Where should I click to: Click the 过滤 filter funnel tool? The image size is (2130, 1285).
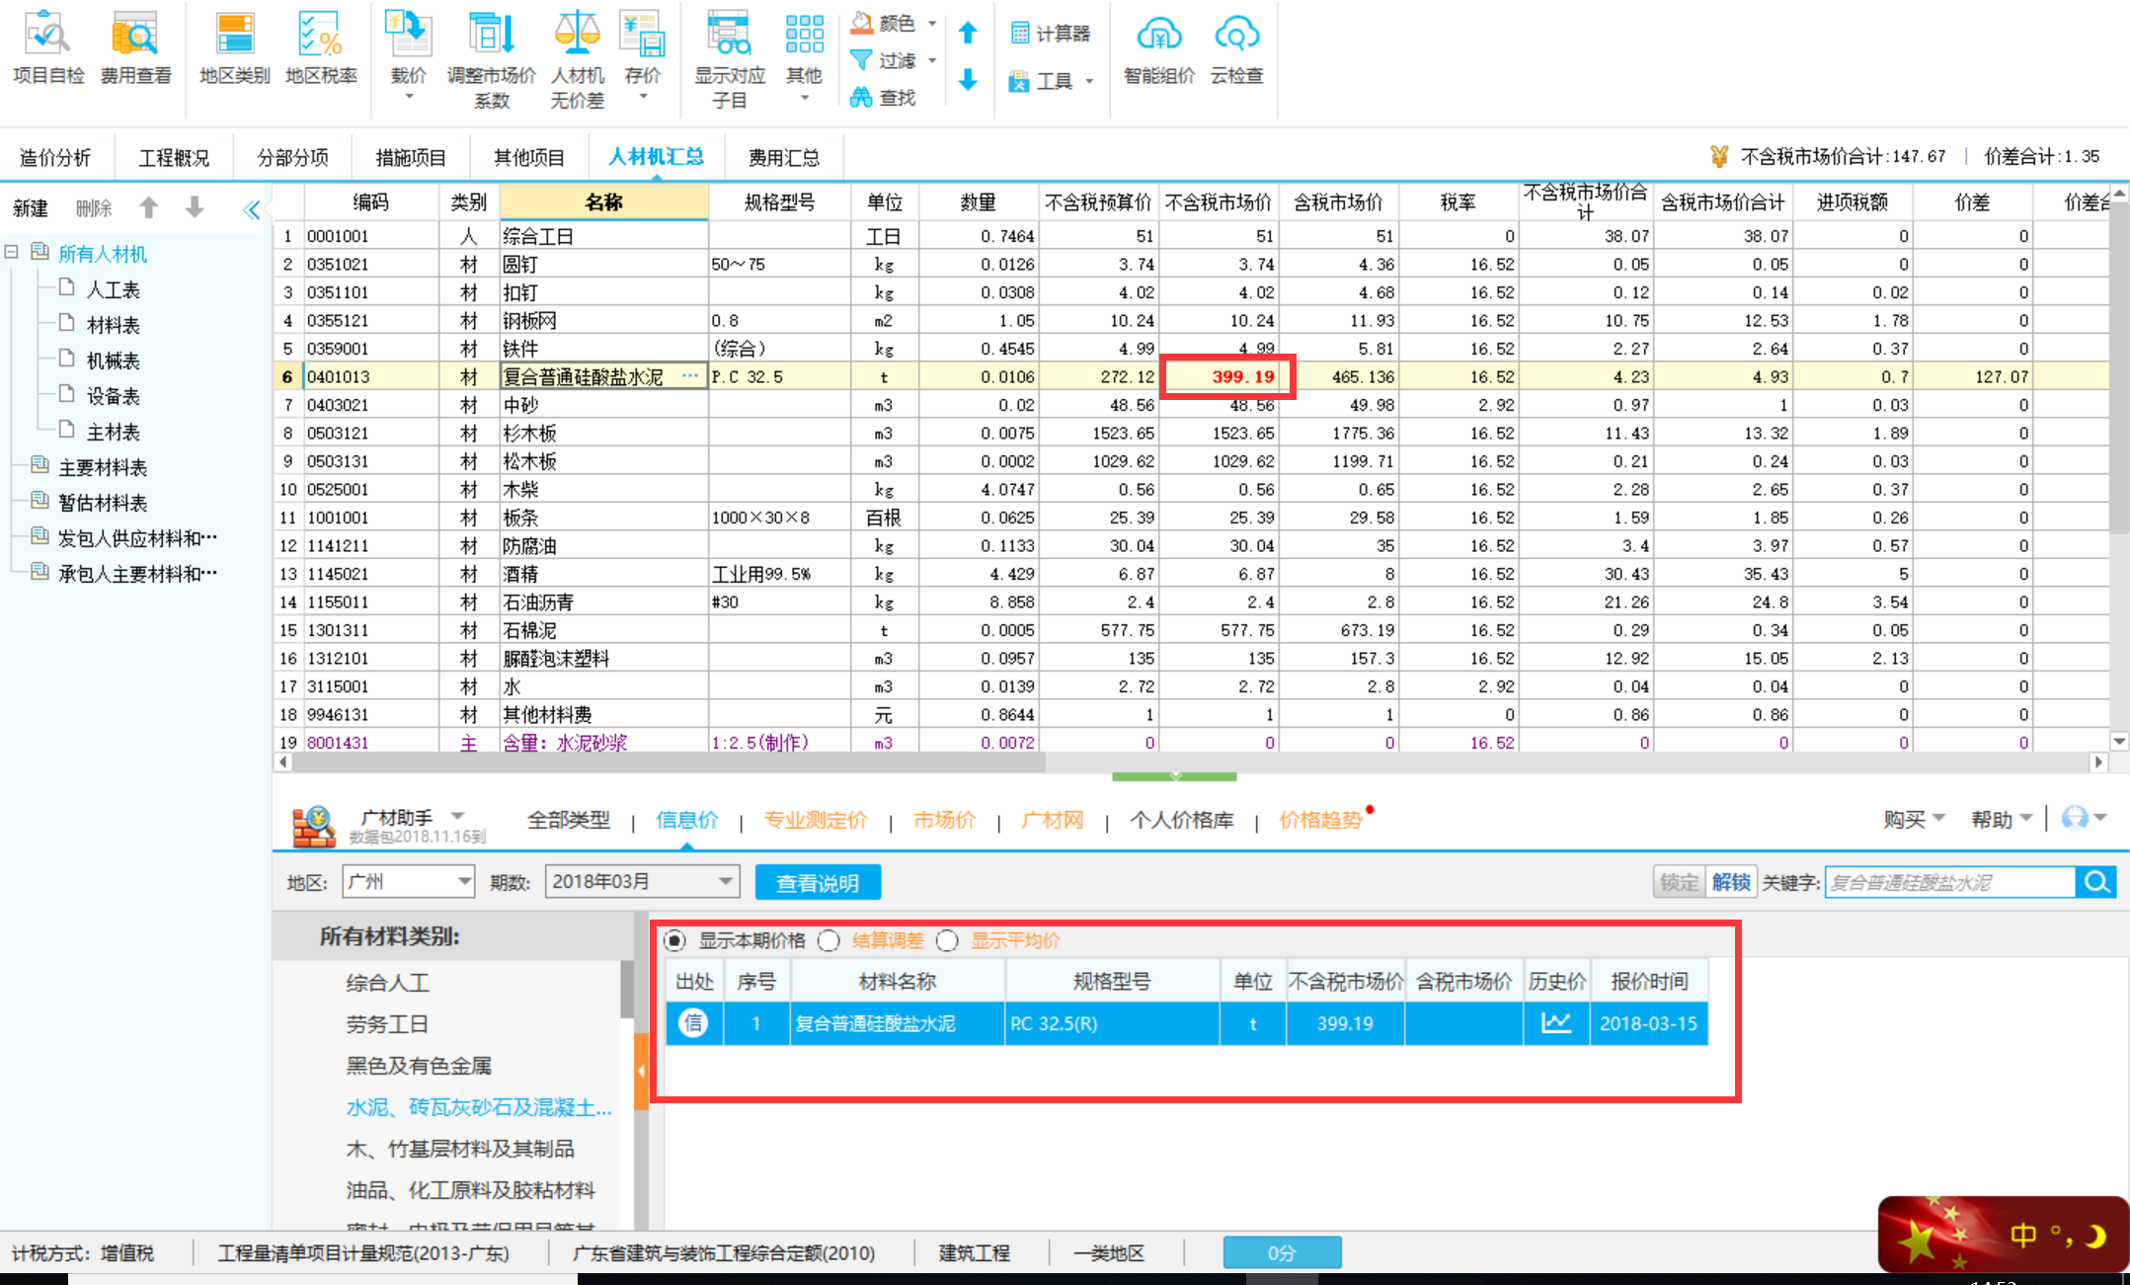click(x=883, y=60)
